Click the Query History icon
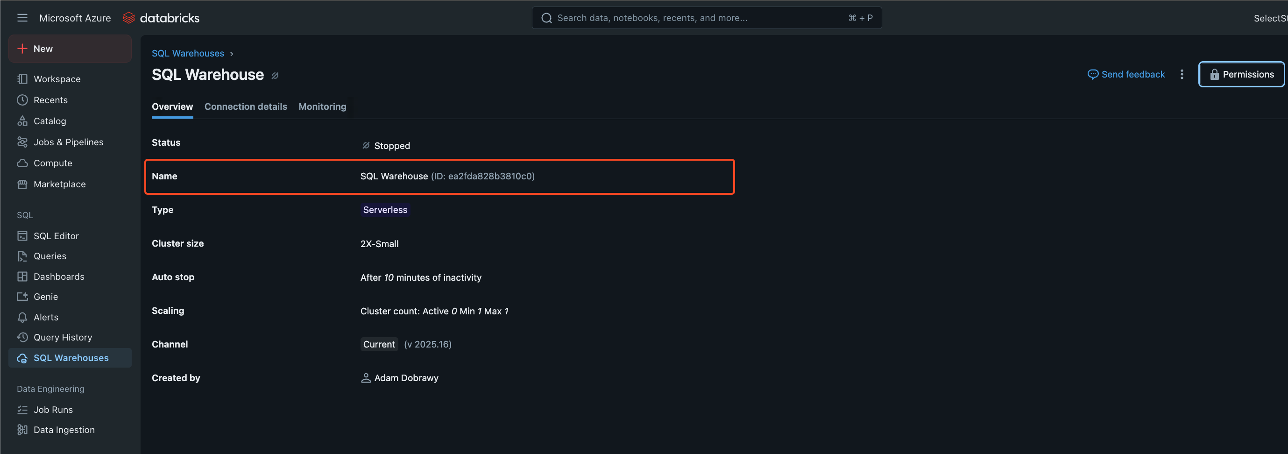The image size is (1288, 454). (x=22, y=338)
